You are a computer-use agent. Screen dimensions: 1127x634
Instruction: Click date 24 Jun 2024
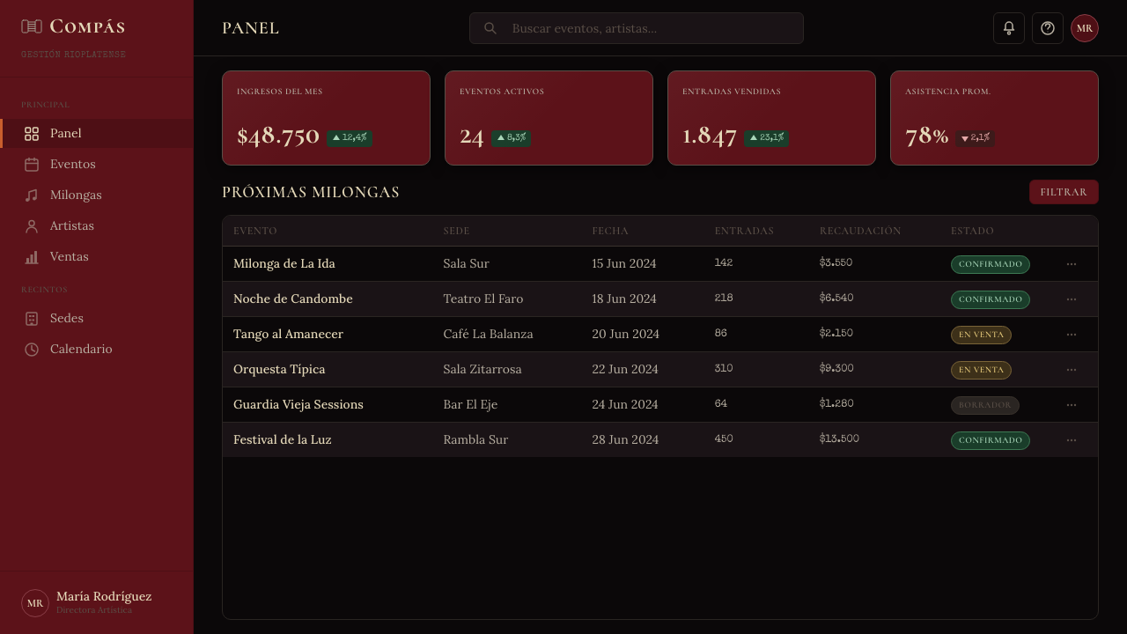[x=625, y=405]
